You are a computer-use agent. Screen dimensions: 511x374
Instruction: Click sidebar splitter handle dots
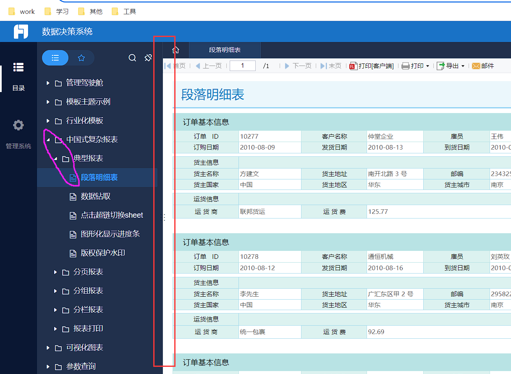click(164, 217)
